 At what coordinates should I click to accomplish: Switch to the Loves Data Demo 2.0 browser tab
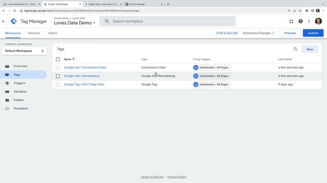[21, 4]
